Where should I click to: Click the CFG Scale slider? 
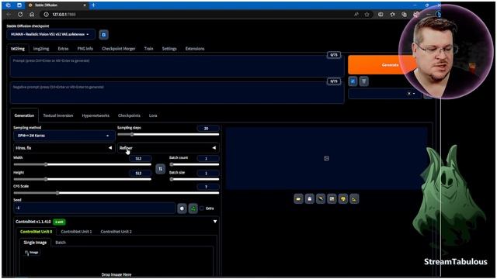click(116, 193)
